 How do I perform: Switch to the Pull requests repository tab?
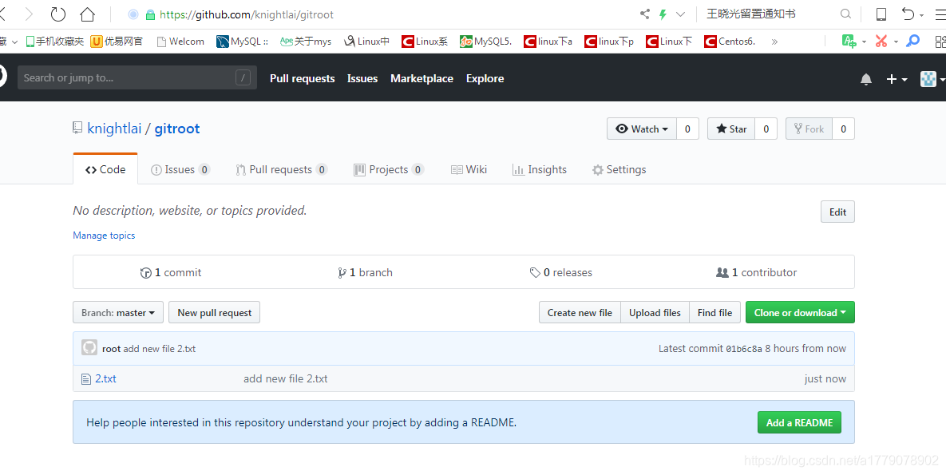(x=281, y=169)
